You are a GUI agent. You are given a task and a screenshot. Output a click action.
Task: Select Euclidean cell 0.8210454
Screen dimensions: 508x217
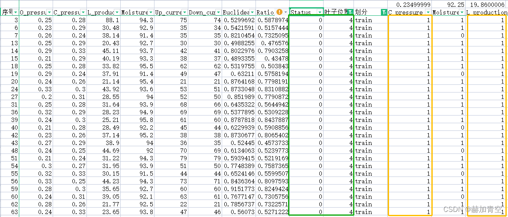point(239,35)
